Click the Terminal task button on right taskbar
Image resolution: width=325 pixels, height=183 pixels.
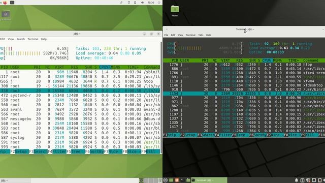pos(209,180)
